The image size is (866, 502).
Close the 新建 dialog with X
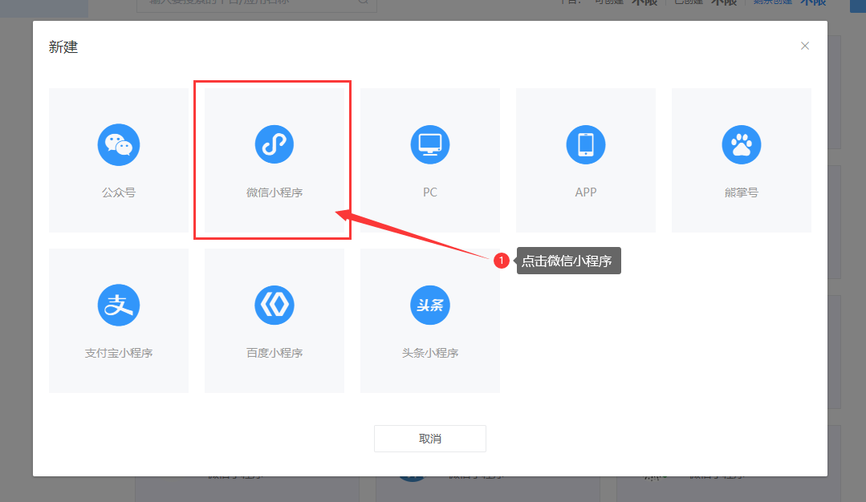point(805,46)
